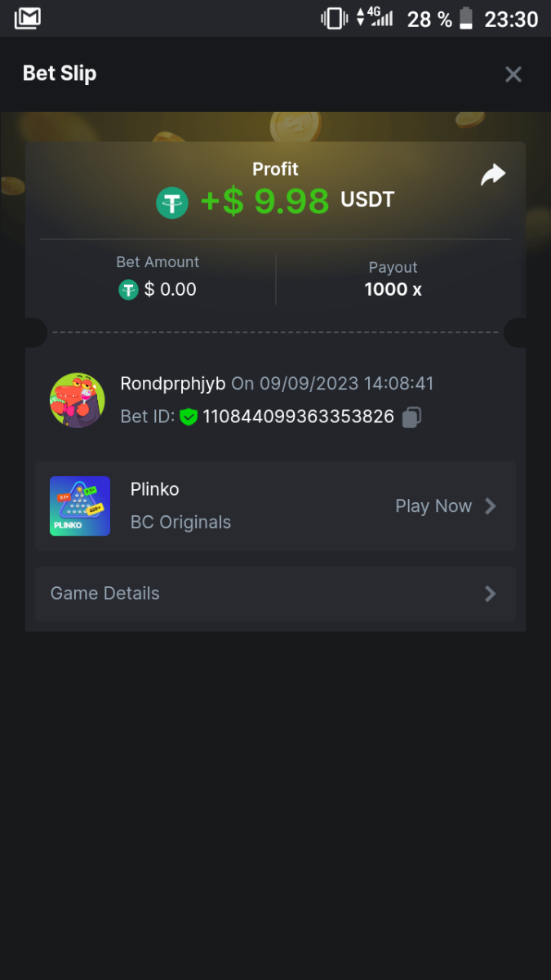
Task: Tap the small Tether icon under Bet Amount
Action: pos(128,289)
